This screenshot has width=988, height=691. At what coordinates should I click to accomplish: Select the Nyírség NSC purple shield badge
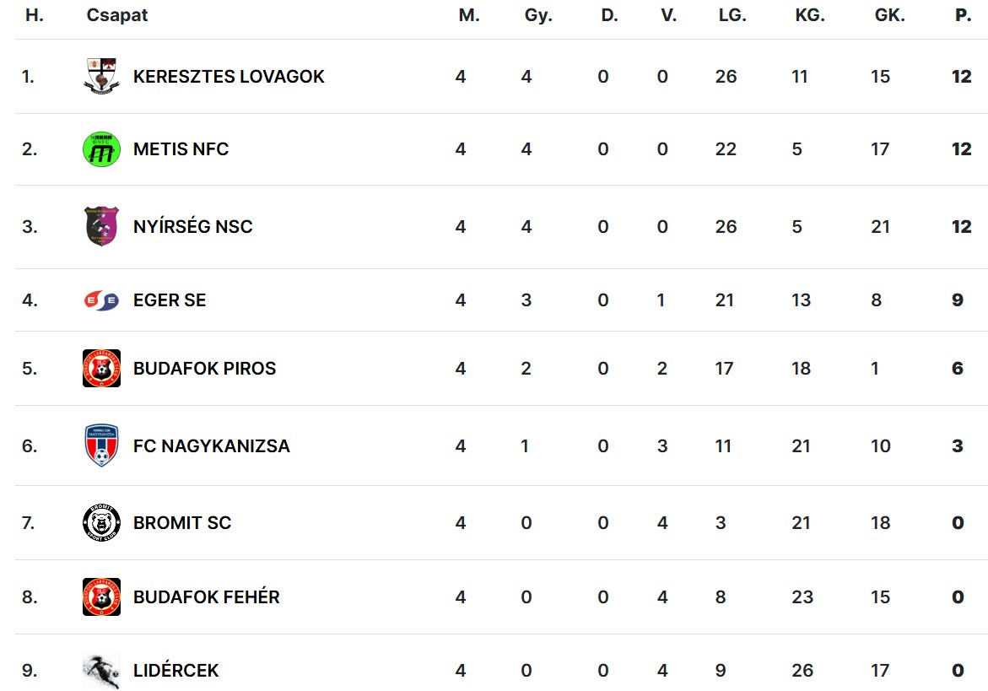point(101,226)
